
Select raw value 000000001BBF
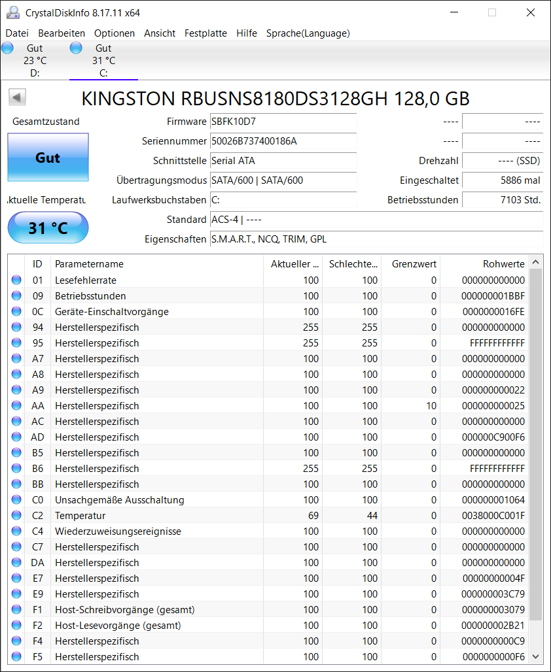tap(493, 296)
